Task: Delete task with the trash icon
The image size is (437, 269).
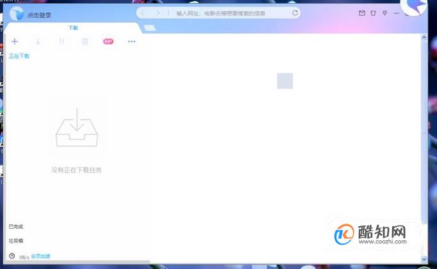Action: [85, 42]
